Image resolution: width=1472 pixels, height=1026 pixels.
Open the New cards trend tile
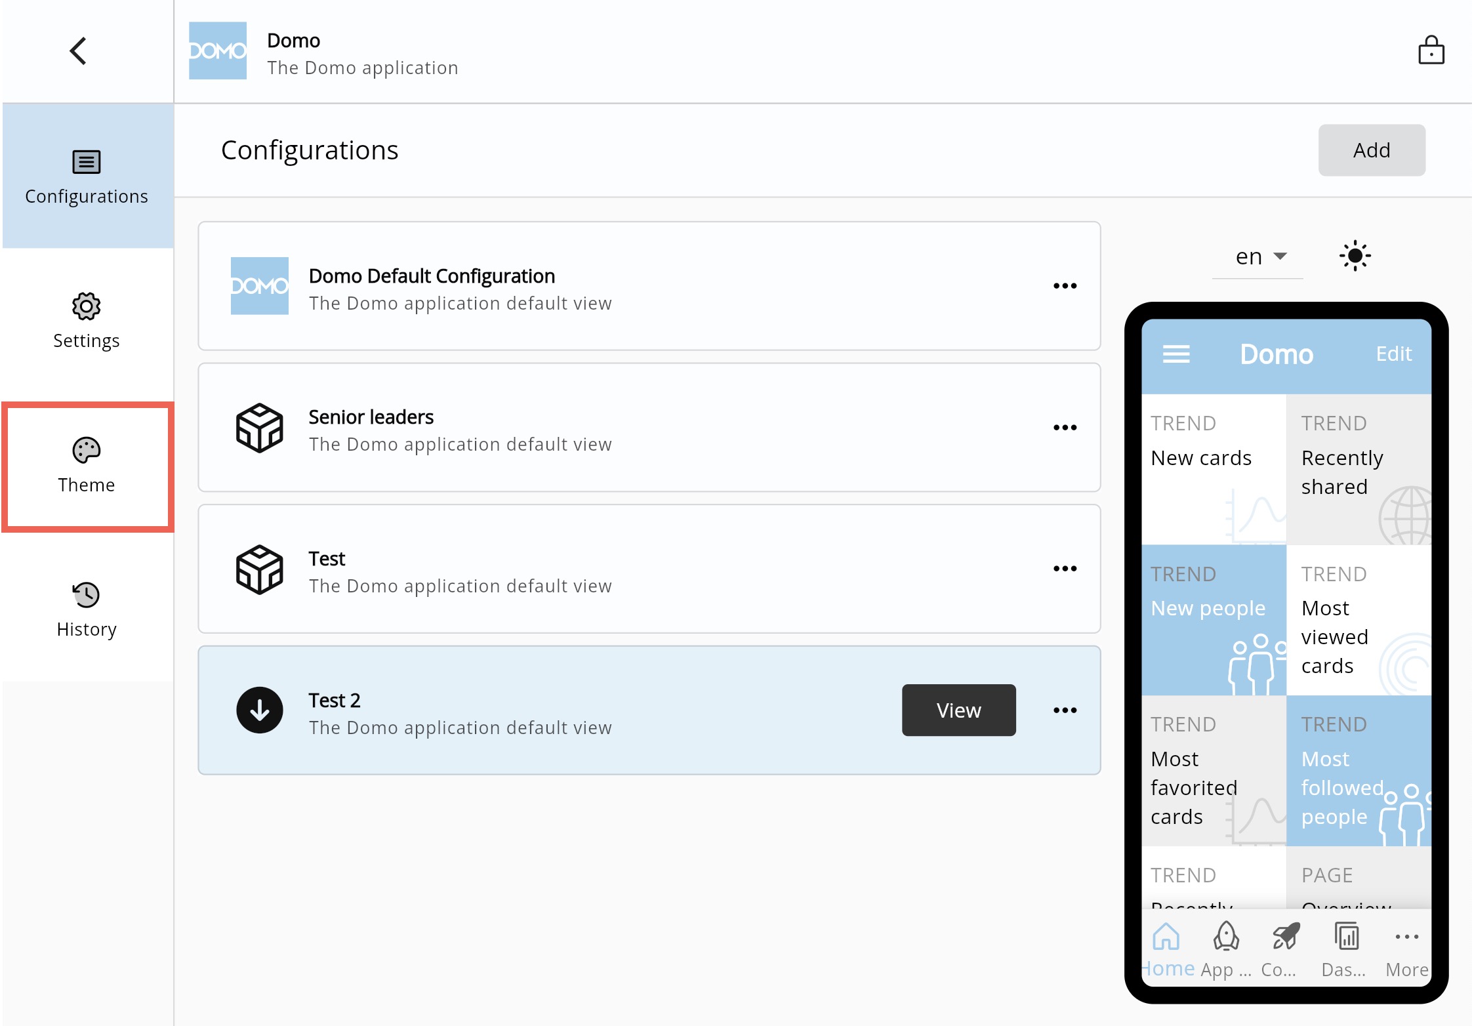[1214, 469]
